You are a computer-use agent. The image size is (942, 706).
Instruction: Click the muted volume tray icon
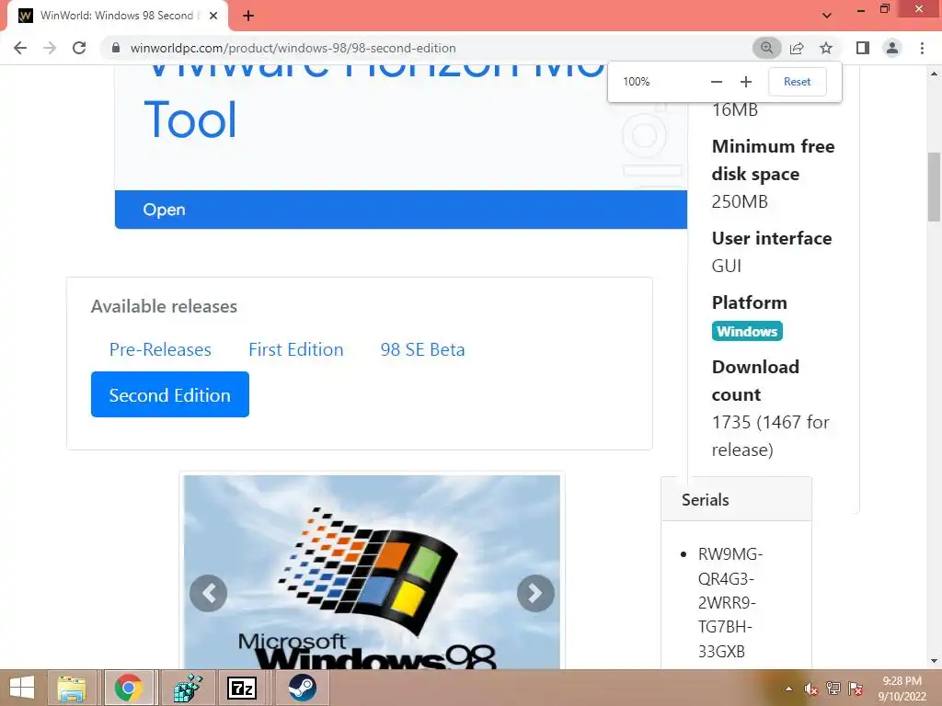pos(810,689)
